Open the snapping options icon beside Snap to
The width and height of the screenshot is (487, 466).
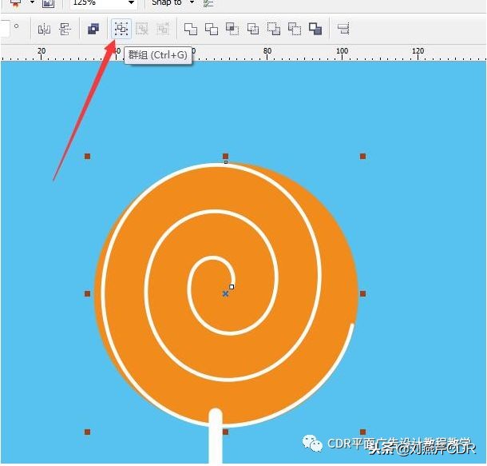point(208,3)
